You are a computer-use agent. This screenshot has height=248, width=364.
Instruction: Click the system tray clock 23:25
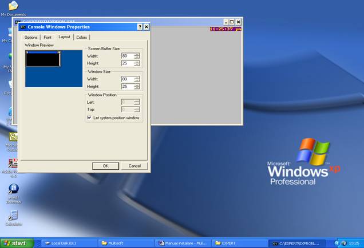[x=354, y=243]
